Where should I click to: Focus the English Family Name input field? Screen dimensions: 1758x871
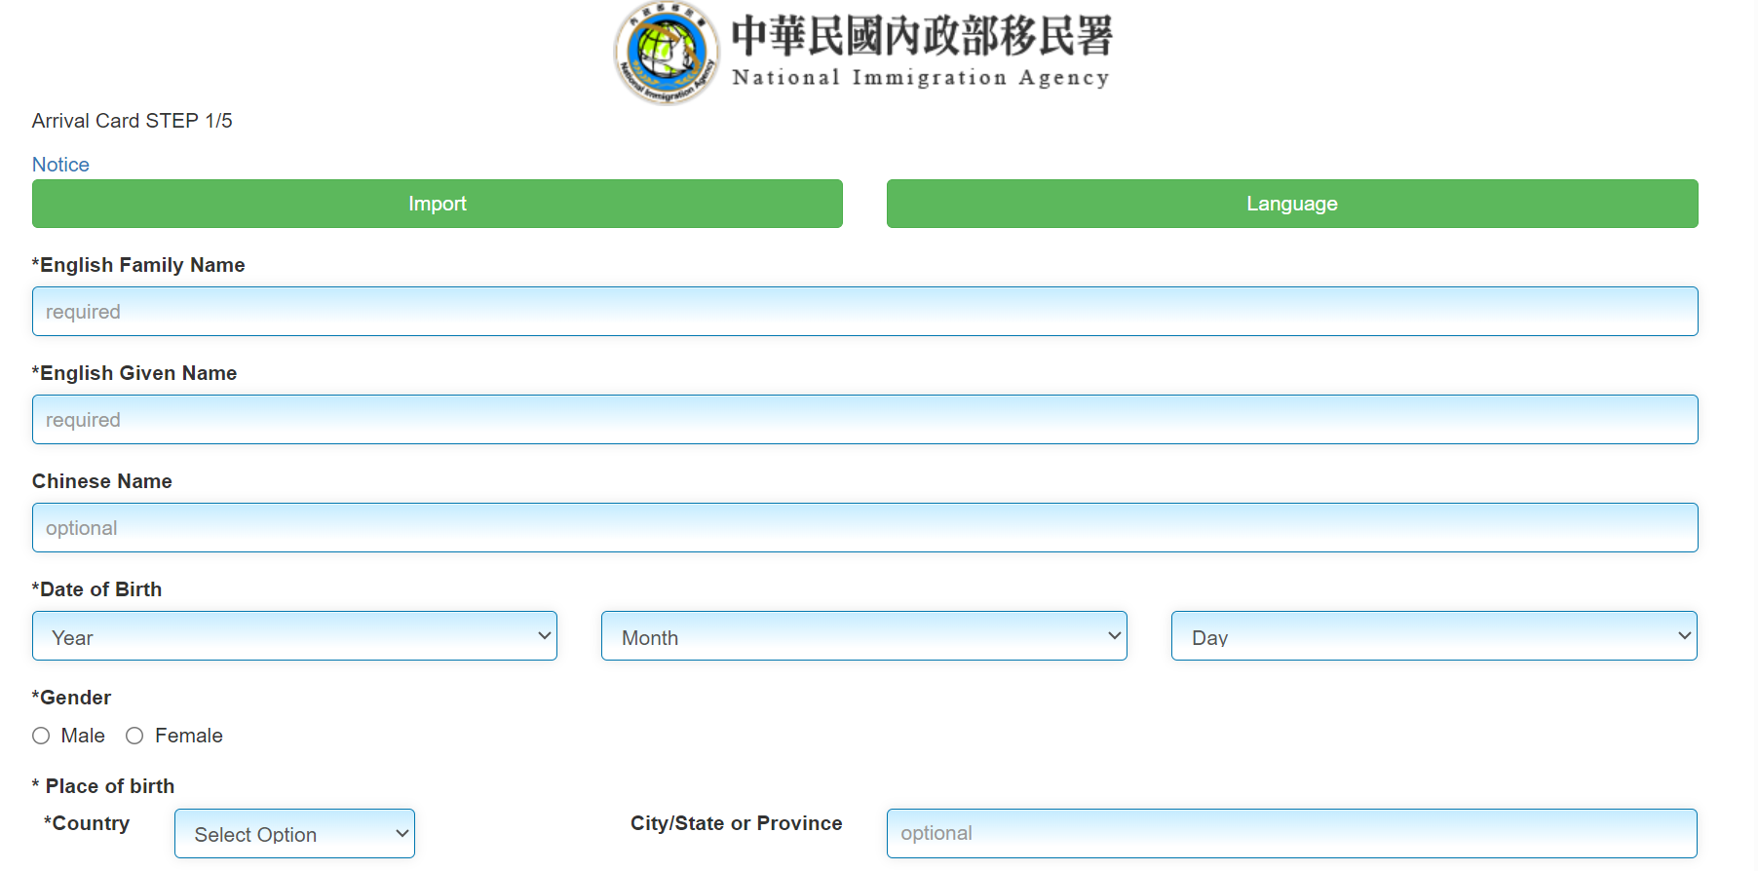[x=864, y=312]
